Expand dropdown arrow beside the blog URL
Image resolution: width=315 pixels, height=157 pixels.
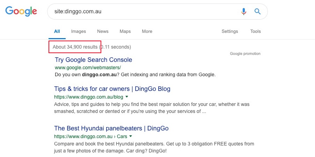127,97
